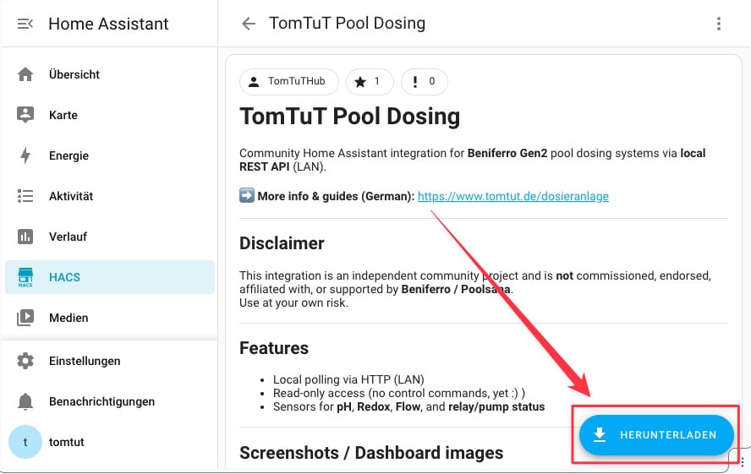Click the Übersicht home icon
This screenshot has width=751, height=474.
click(25, 74)
